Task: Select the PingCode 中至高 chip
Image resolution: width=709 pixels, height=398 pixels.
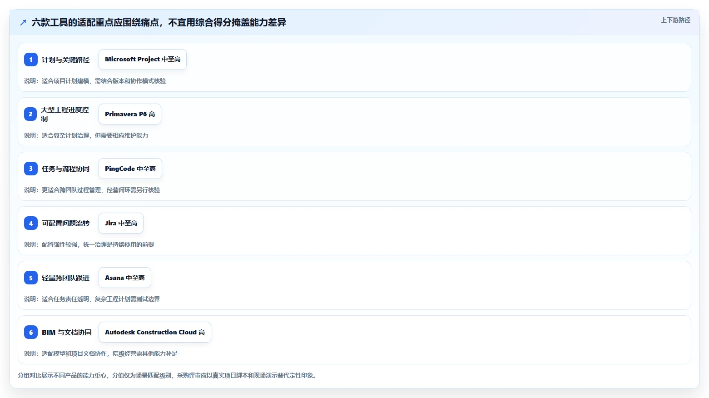Action: click(130, 169)
